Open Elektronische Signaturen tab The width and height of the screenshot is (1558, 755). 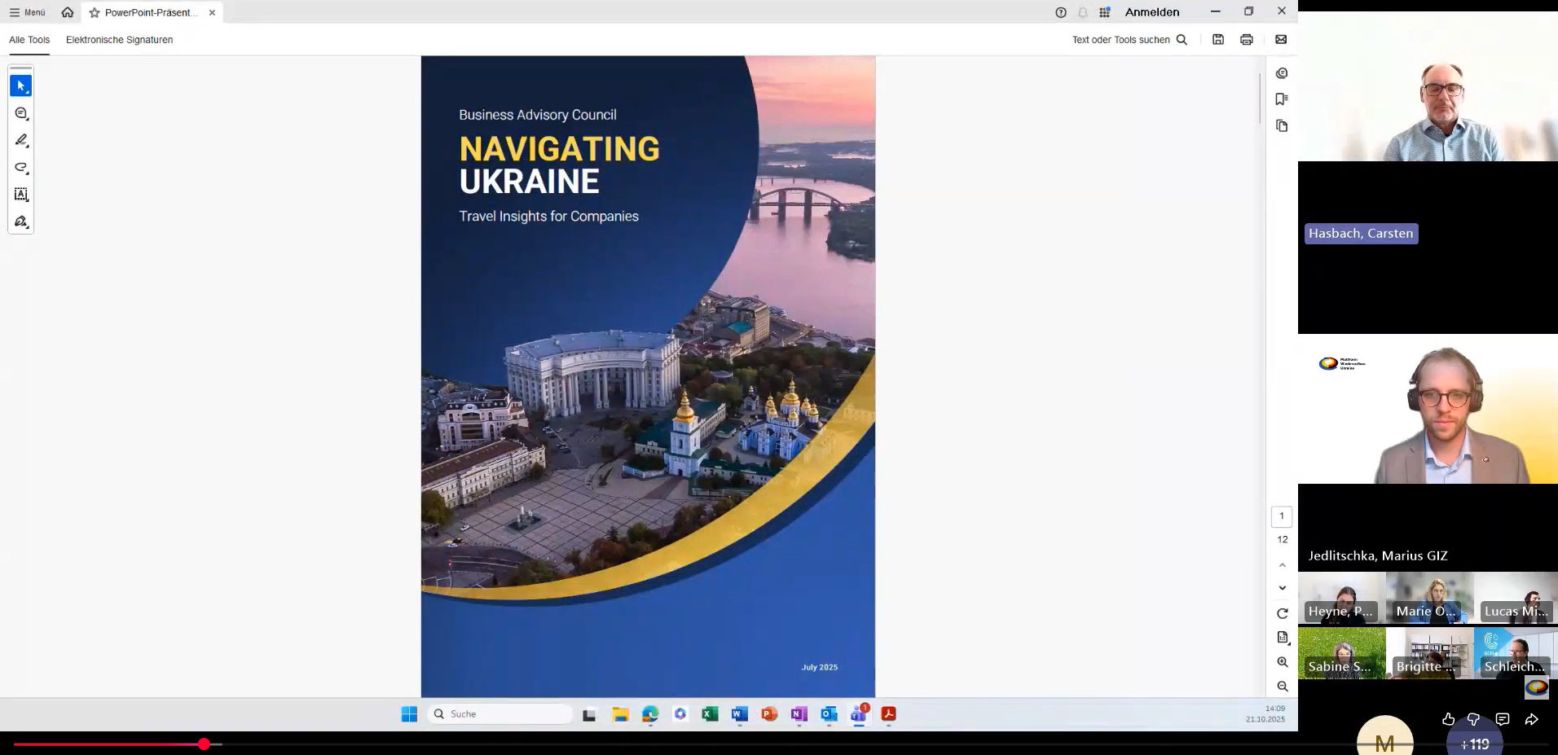click(119, 40)
